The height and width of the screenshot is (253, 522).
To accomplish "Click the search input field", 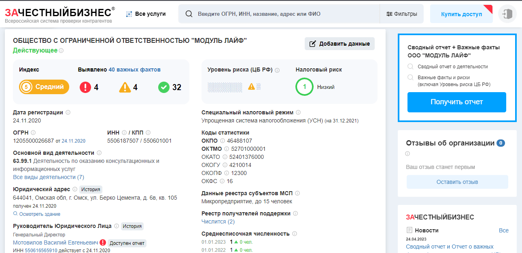I will [x=263, y=14].
